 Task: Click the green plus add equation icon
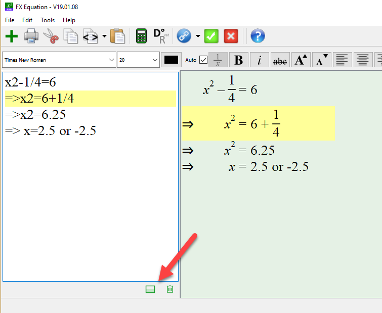tap(12, 36)
